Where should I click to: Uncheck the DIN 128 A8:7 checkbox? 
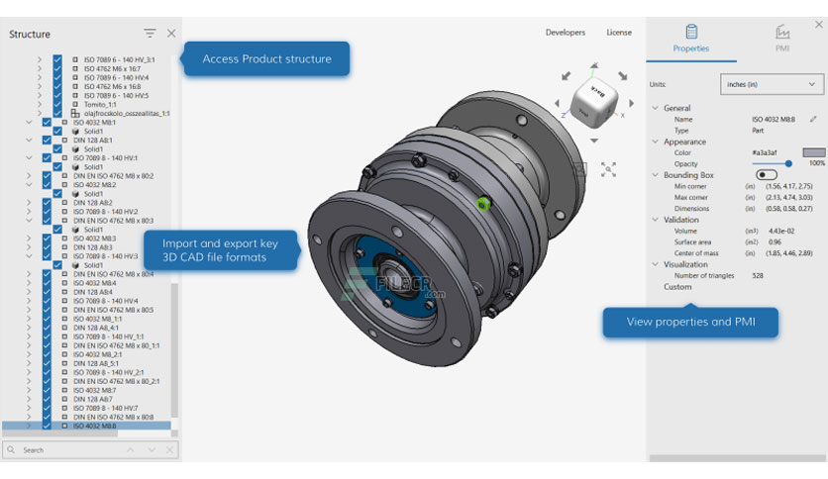[x=47, y=400]
